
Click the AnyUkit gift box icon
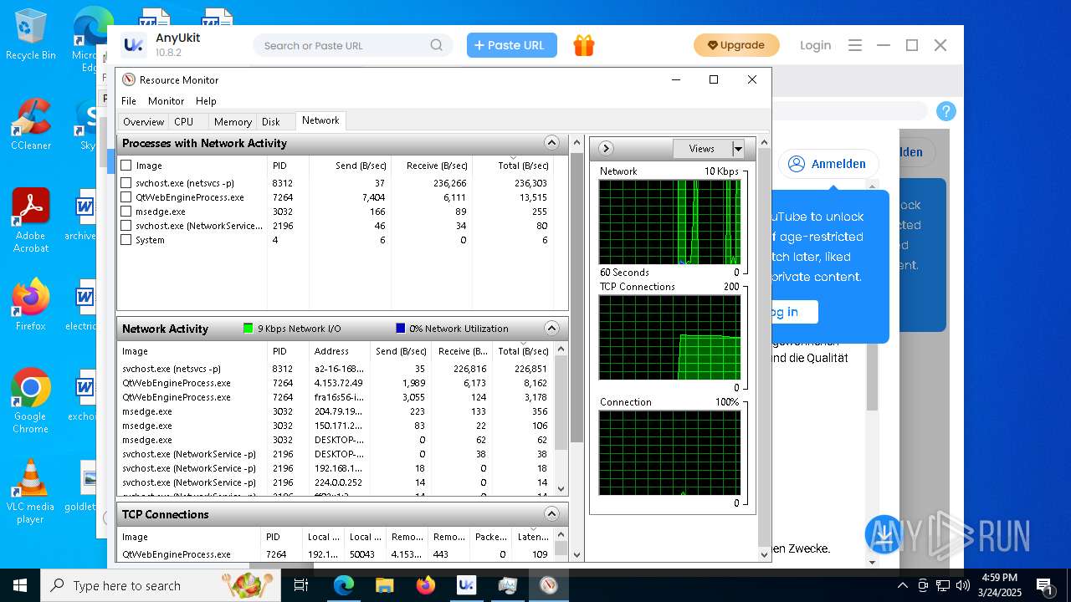point(584,46)
